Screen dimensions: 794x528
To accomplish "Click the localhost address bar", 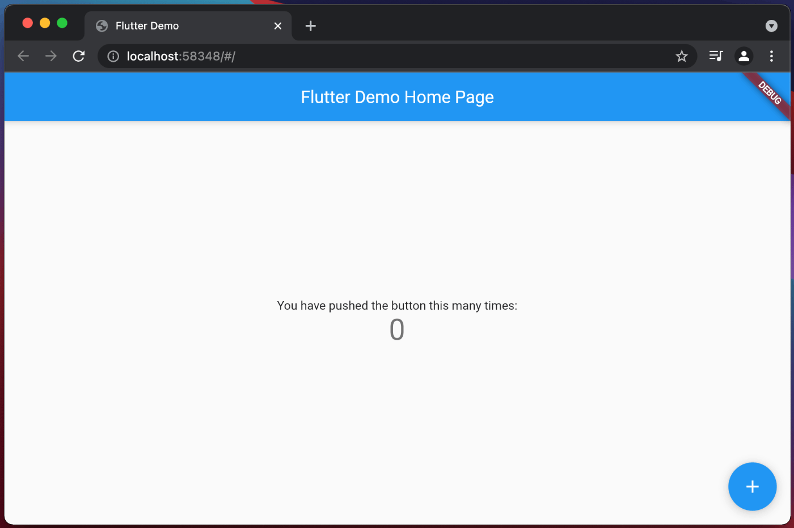I will 397,56.
